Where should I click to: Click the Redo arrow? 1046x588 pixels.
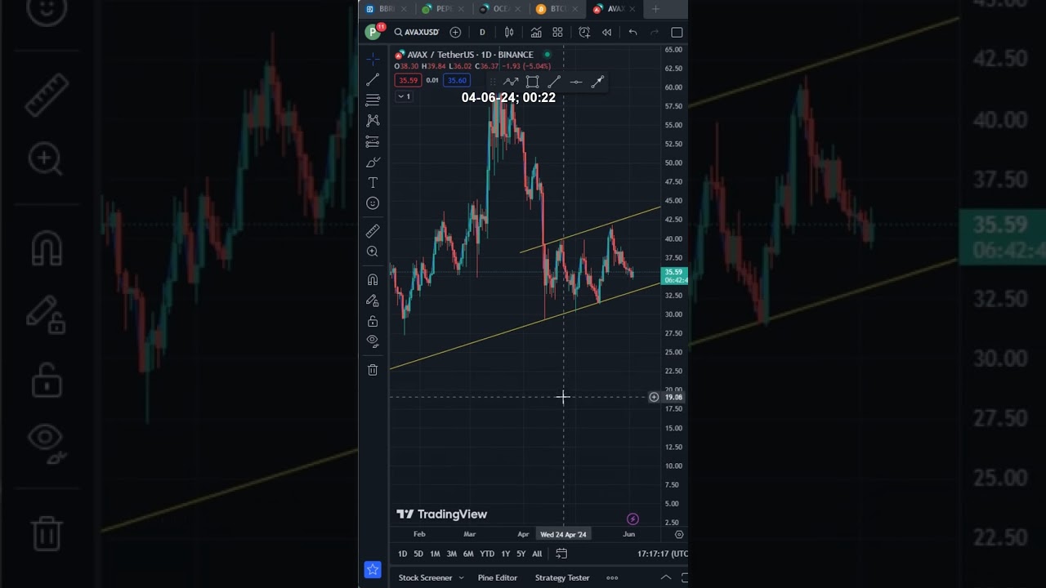(x=654, y=32)
